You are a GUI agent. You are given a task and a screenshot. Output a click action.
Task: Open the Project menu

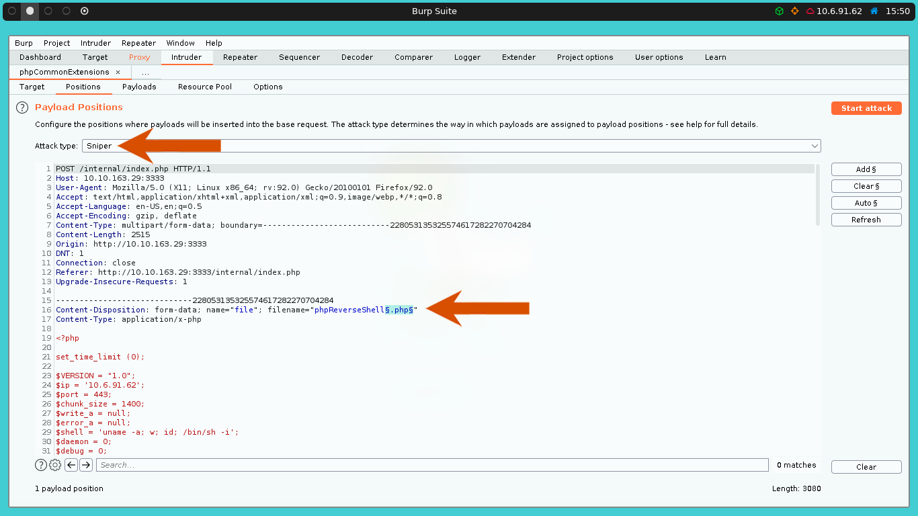tap(56, 43)
